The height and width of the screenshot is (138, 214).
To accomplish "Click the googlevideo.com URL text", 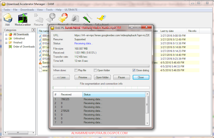I will [112, 35].
